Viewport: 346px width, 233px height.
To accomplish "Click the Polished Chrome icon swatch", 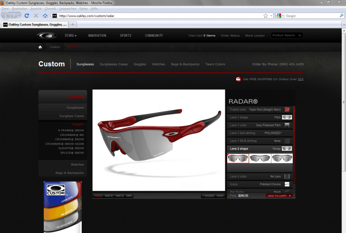I will [x=287, y=184].
